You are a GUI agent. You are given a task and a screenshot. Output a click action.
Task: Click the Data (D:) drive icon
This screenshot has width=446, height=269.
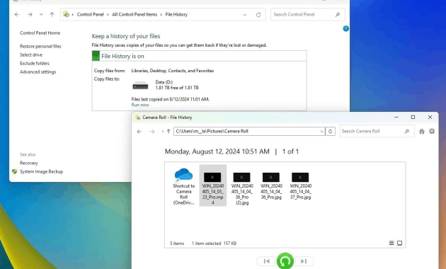(140, 86)
